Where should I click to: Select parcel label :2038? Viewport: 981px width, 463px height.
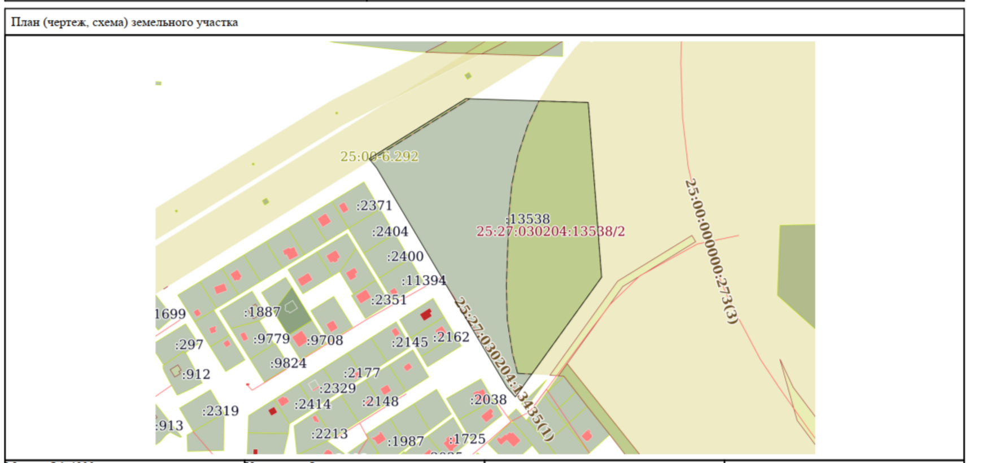click(489, 400)
